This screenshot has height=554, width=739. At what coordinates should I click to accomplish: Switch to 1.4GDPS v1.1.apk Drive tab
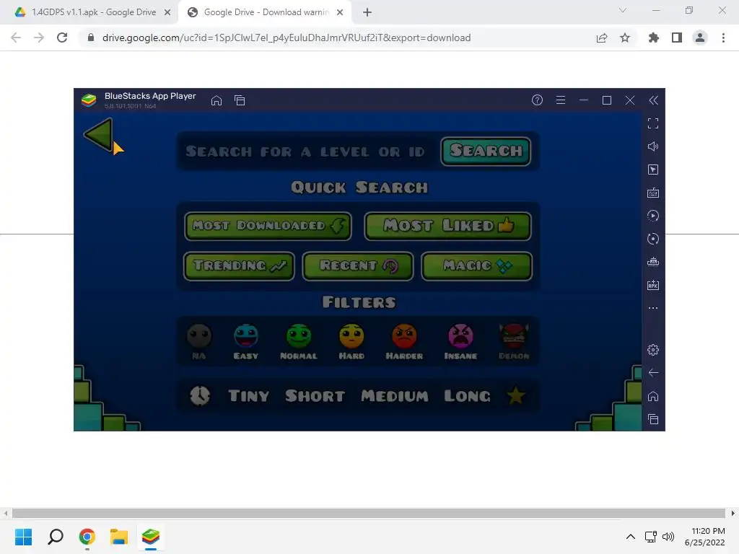point(93,12)
